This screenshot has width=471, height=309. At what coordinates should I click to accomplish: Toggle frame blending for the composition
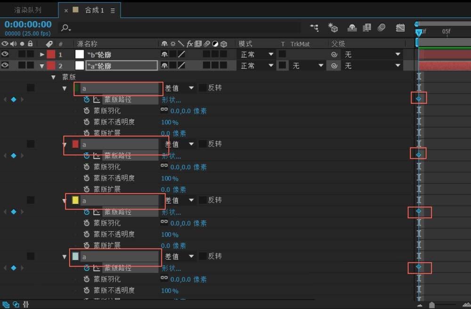point(366,28)
